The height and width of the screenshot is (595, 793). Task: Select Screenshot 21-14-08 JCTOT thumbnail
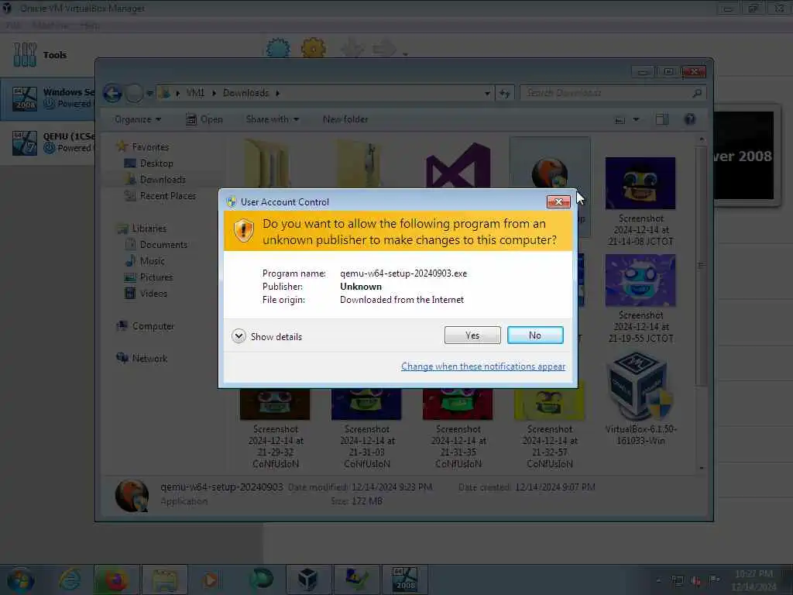(640, 183)
